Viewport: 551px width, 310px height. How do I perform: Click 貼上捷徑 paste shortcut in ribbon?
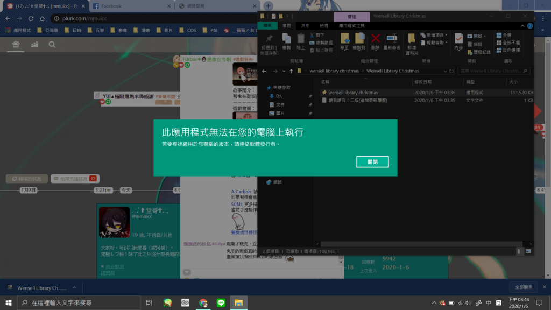click(x=321, y=50)
